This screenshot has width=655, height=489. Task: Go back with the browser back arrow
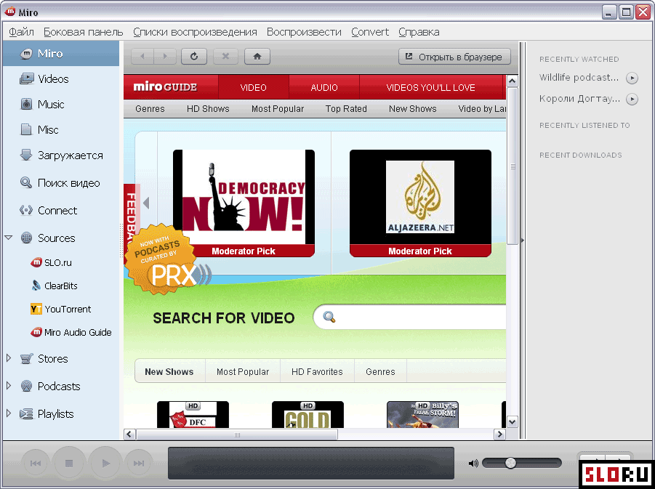pyautogui.click(x=142, y=57)
